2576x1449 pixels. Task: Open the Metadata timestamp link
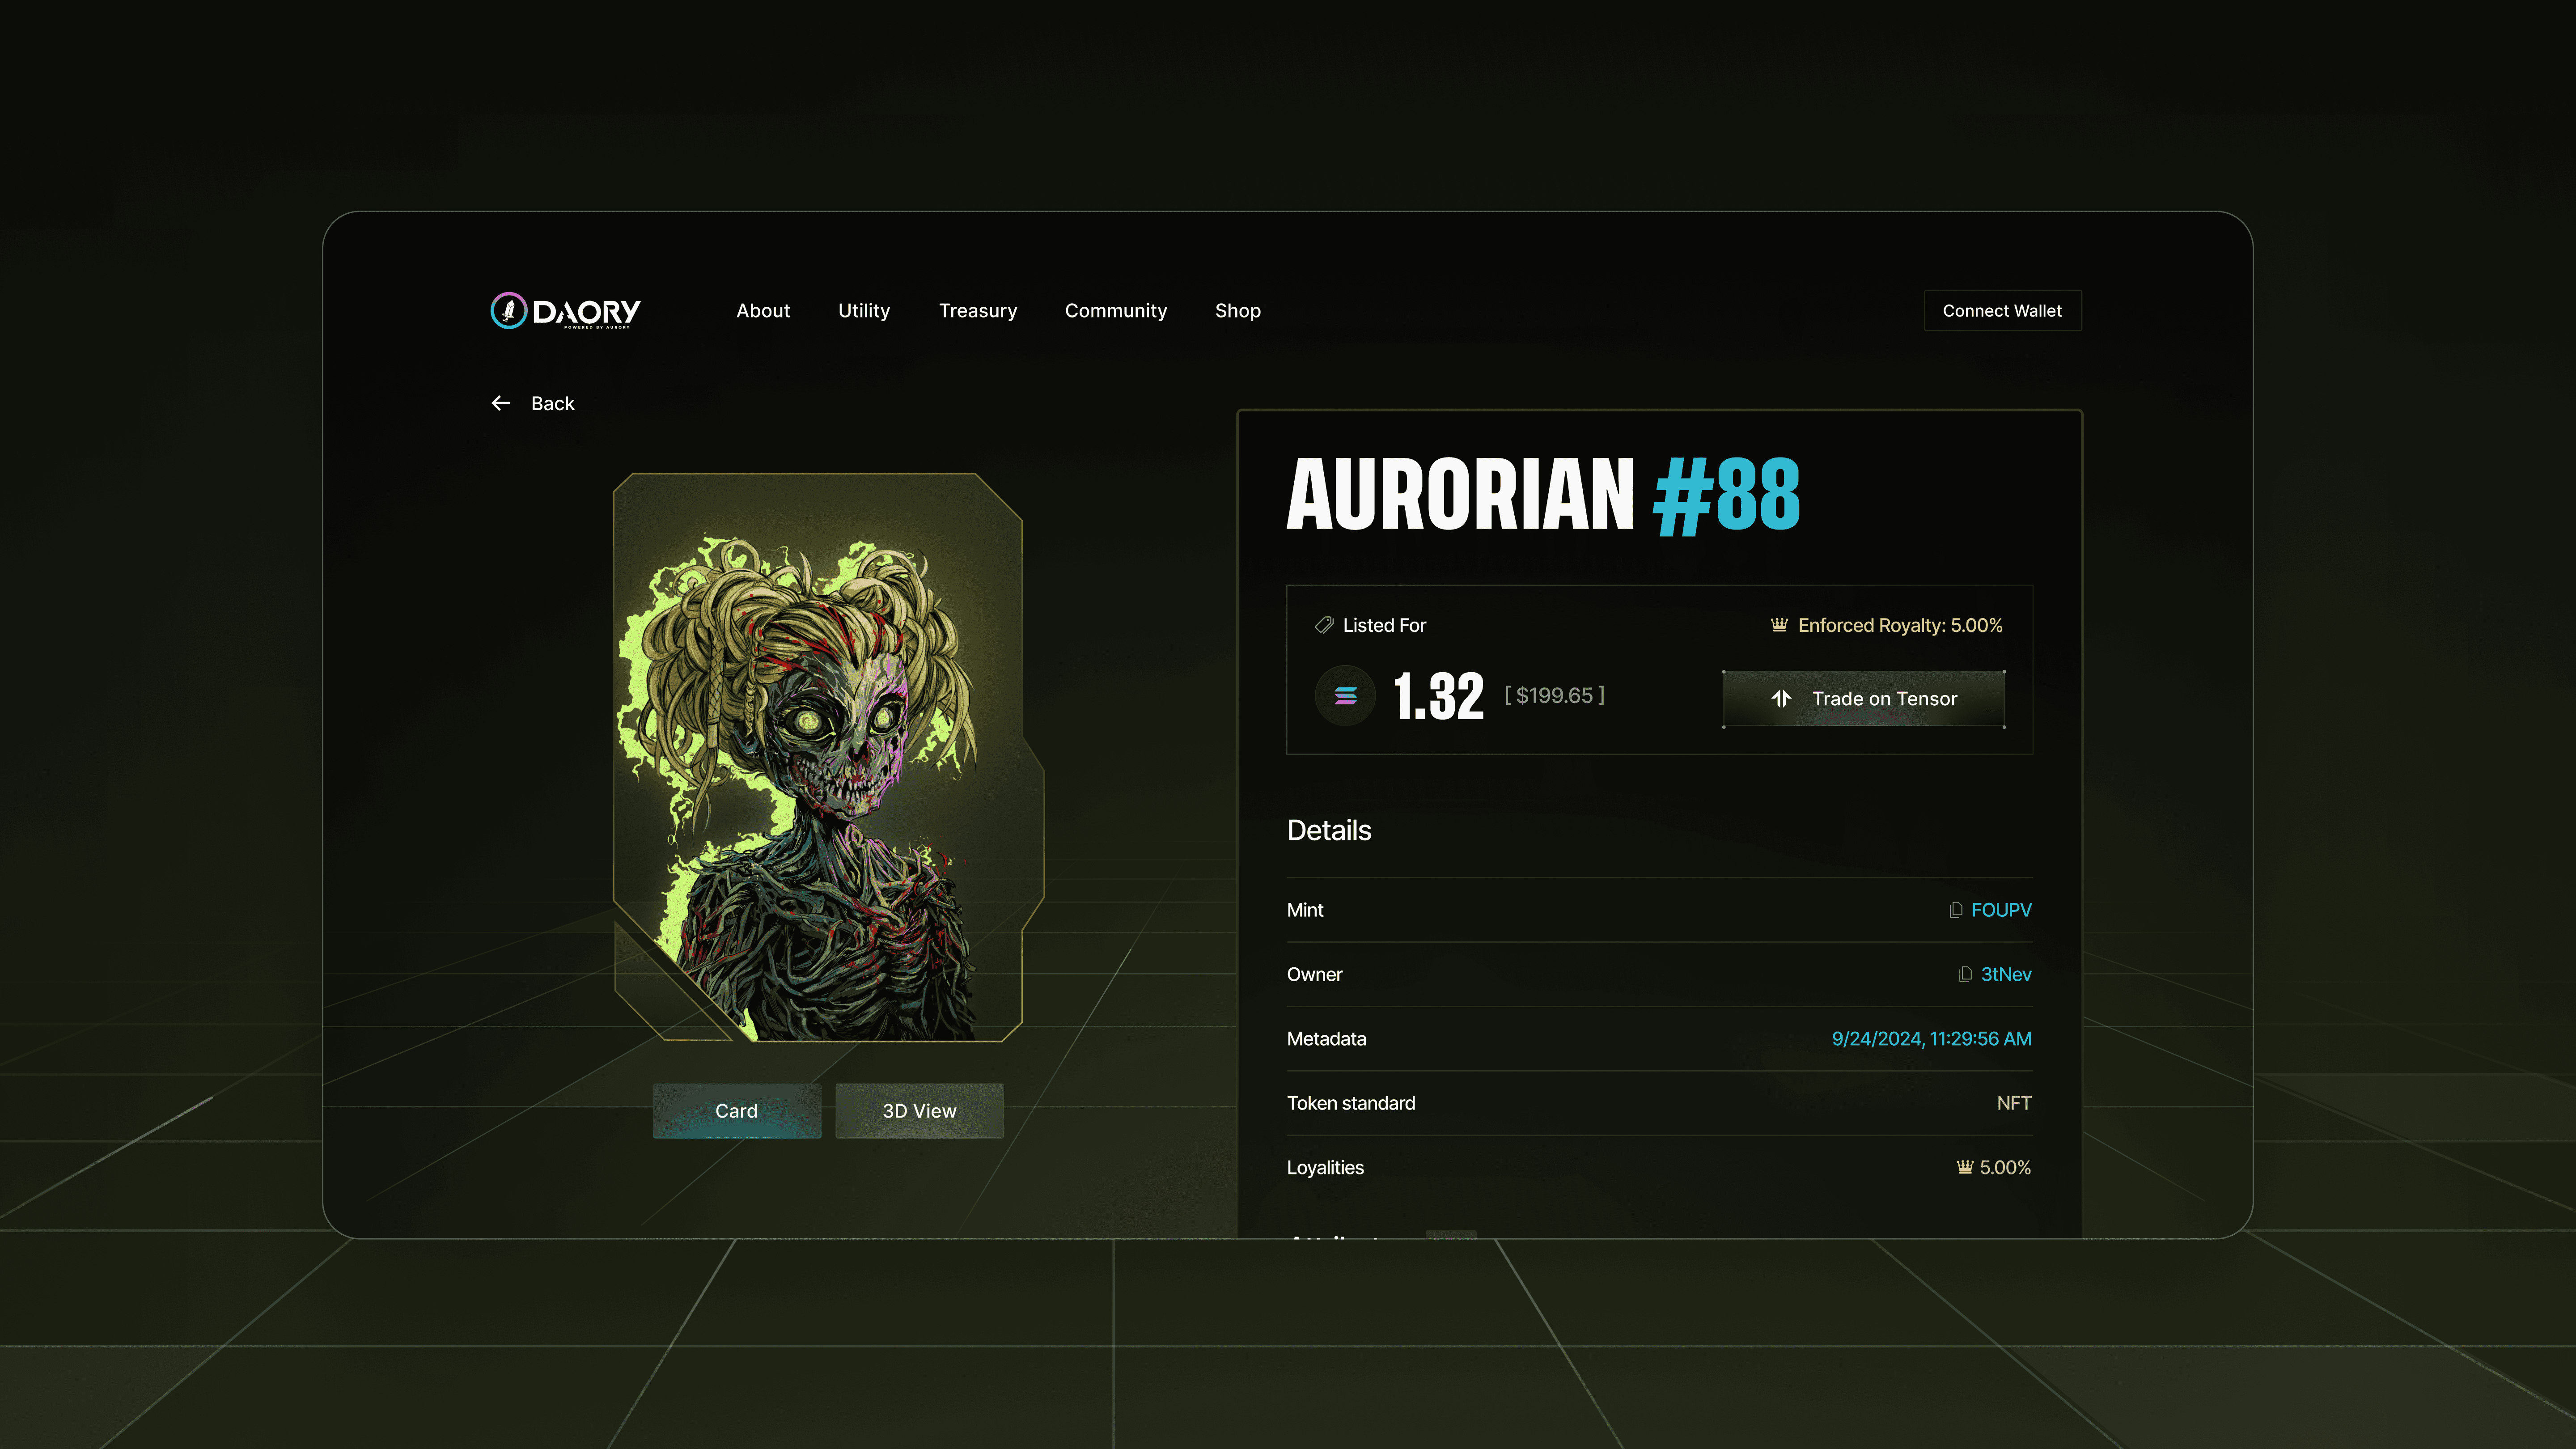1931,1039
